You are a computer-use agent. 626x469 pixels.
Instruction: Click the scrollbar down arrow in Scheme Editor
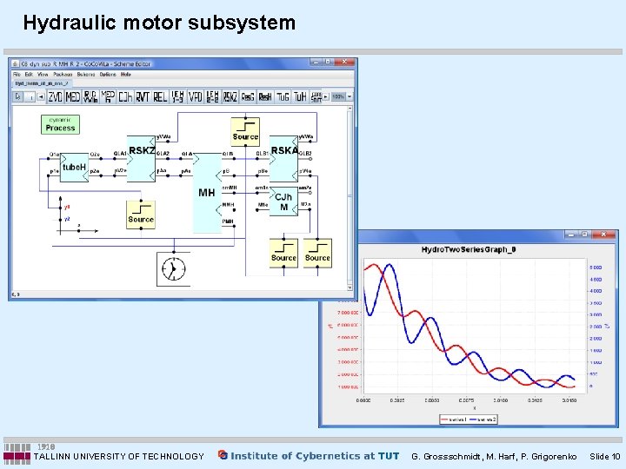pos(350,287)
